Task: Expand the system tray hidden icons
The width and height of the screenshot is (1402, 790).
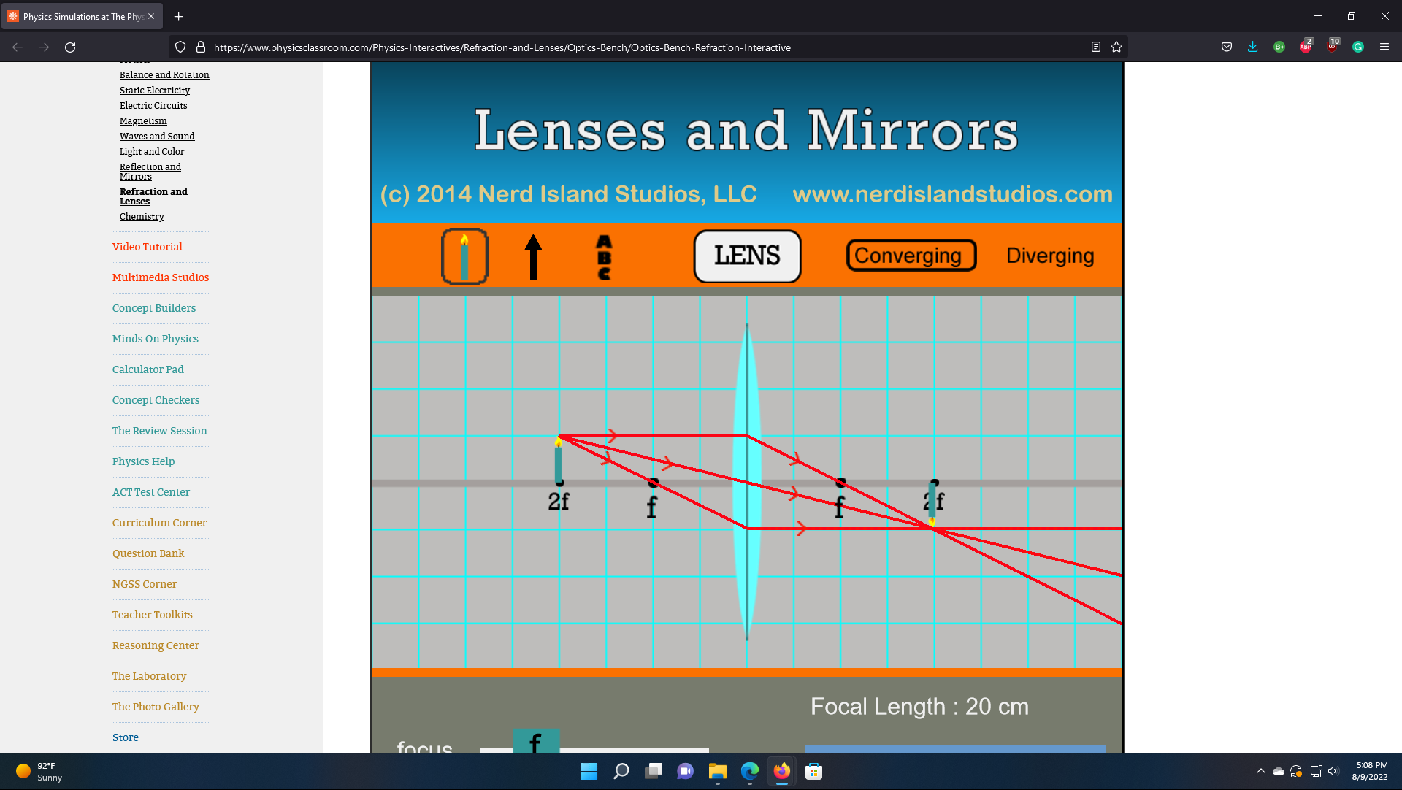Action: [x=1261, y=771]
